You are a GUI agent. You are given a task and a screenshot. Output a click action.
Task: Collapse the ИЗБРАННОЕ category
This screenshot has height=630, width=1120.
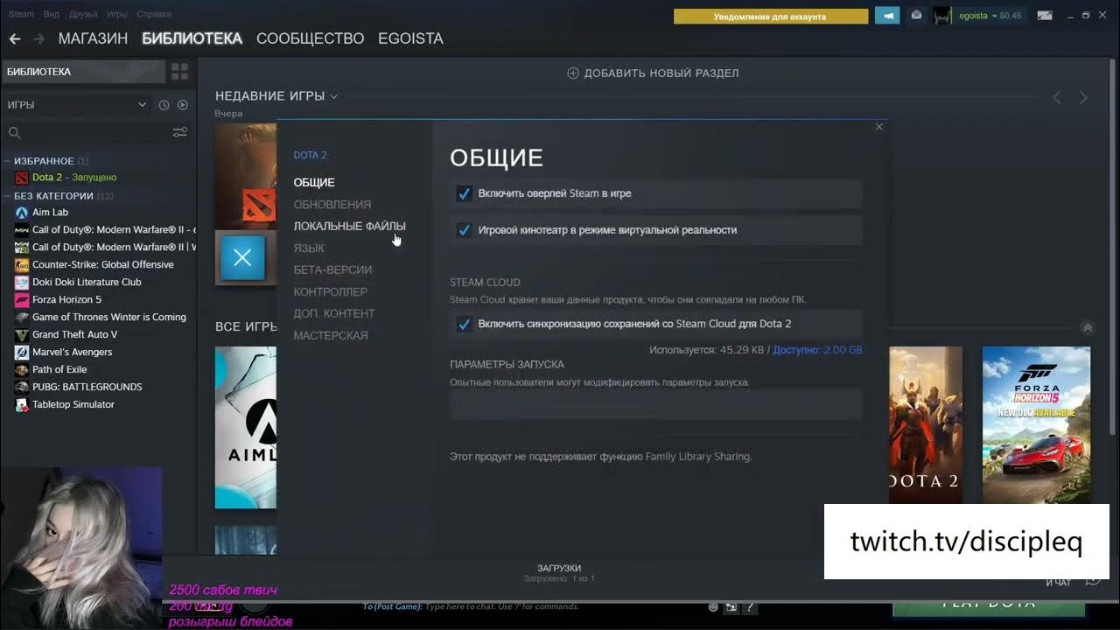[x=7, y=161]
